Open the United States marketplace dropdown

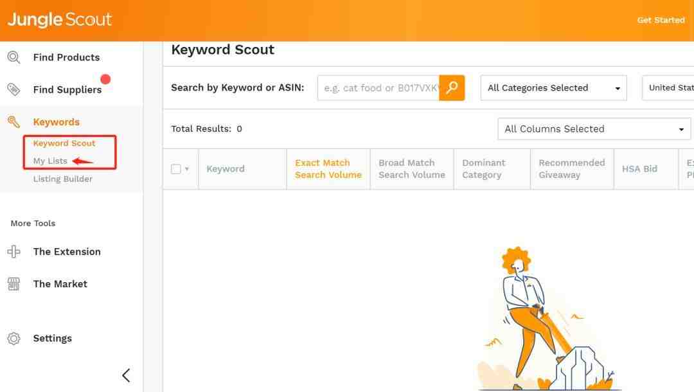coord(668,87)
